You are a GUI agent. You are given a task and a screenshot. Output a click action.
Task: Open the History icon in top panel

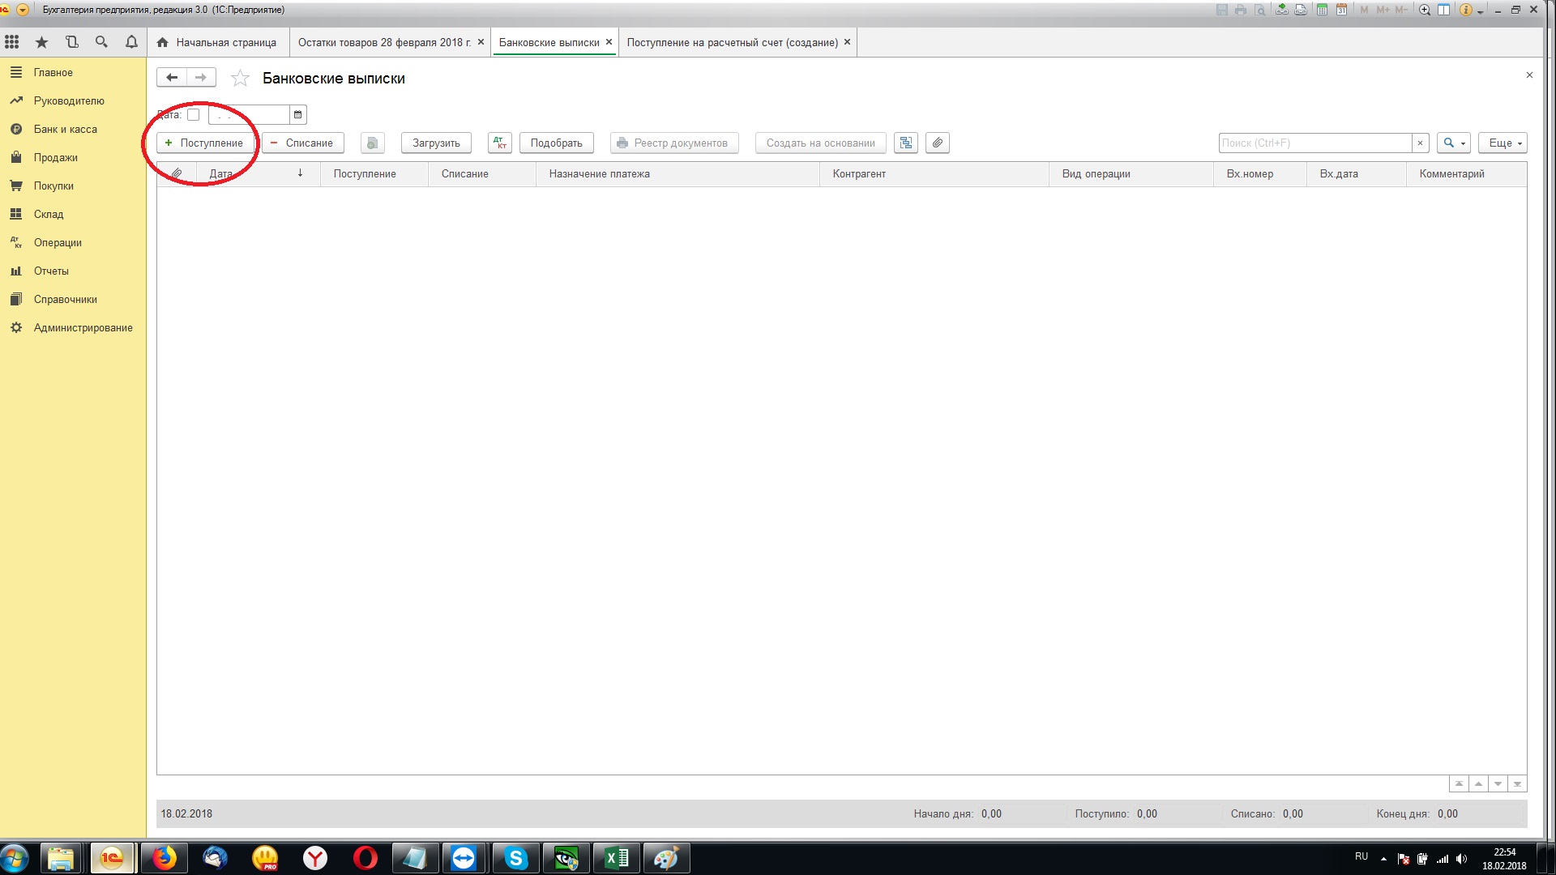pos(72,42)
